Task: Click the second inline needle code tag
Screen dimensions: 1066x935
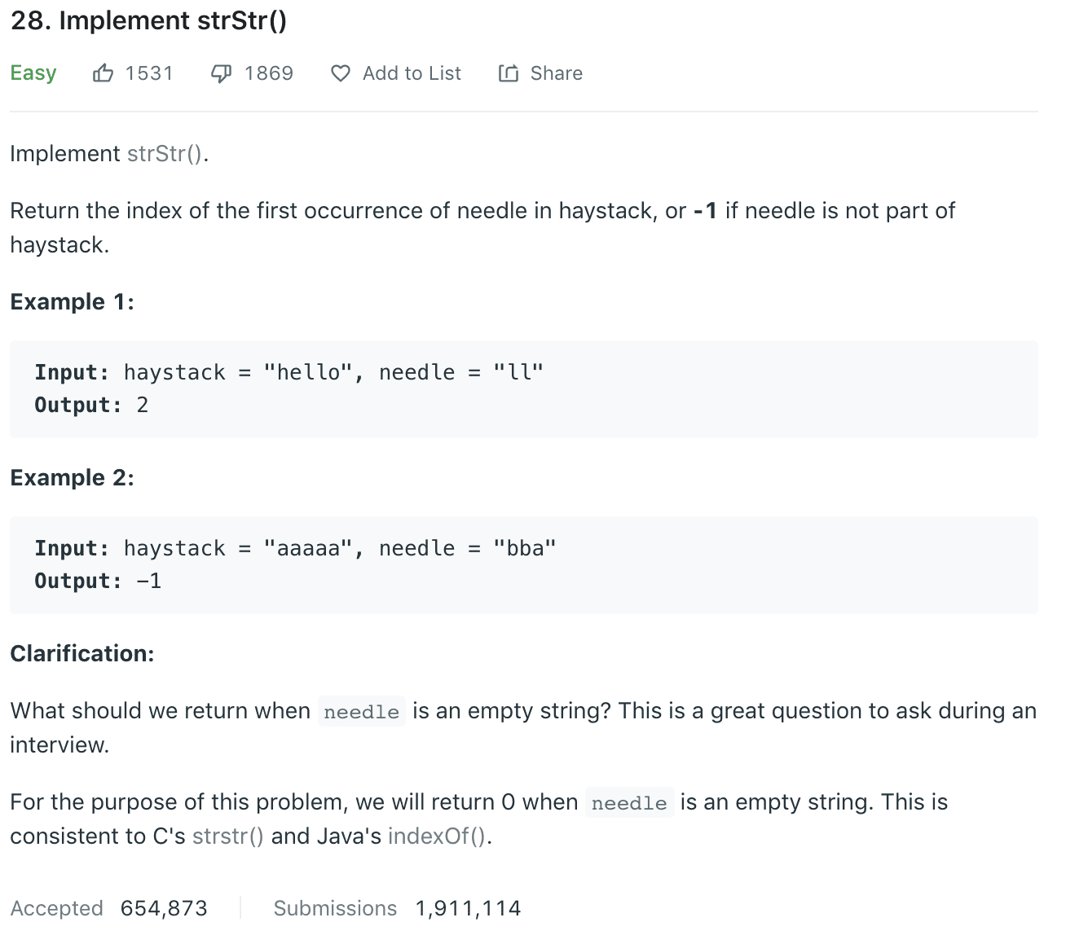Action: point(629,803)
